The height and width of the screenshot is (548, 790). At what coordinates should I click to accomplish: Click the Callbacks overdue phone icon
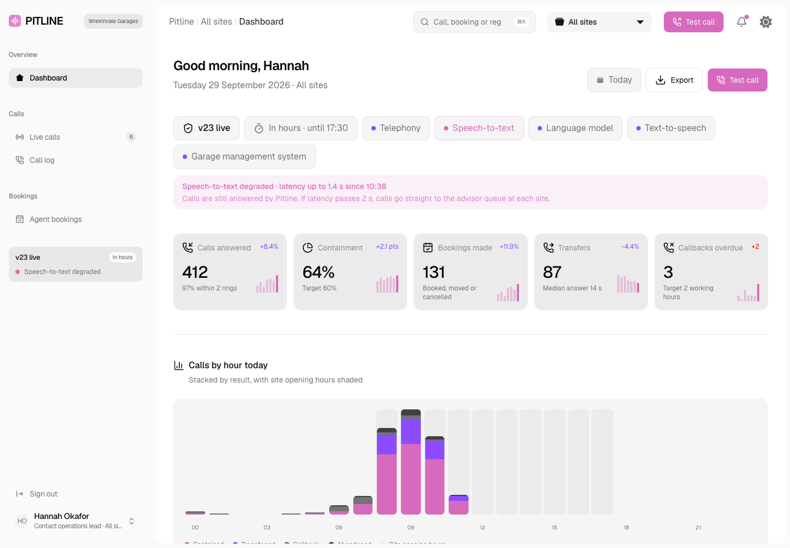click(669, 248)
